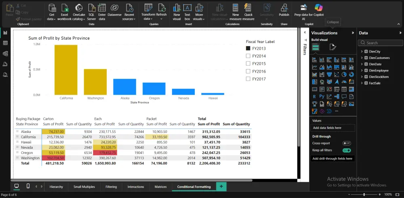The height and width of the screenshot is (198, 404).
Task: Collapse the Visualizations pane
Action: click(353, 33)
